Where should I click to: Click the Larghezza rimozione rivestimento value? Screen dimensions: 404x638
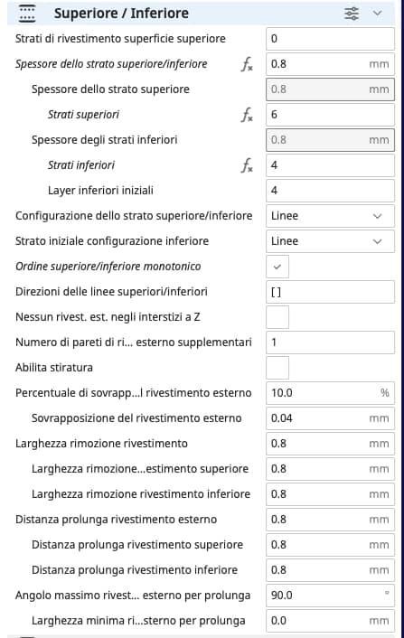pyautogui.click(x=330, y=444)
